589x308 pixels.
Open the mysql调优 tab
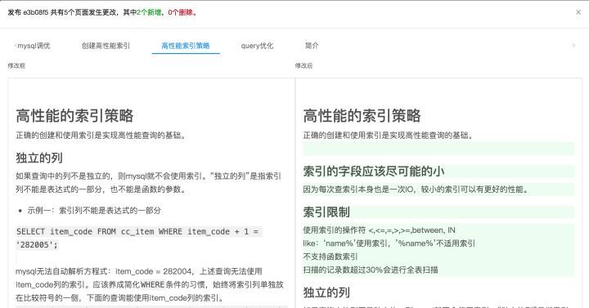34,46
